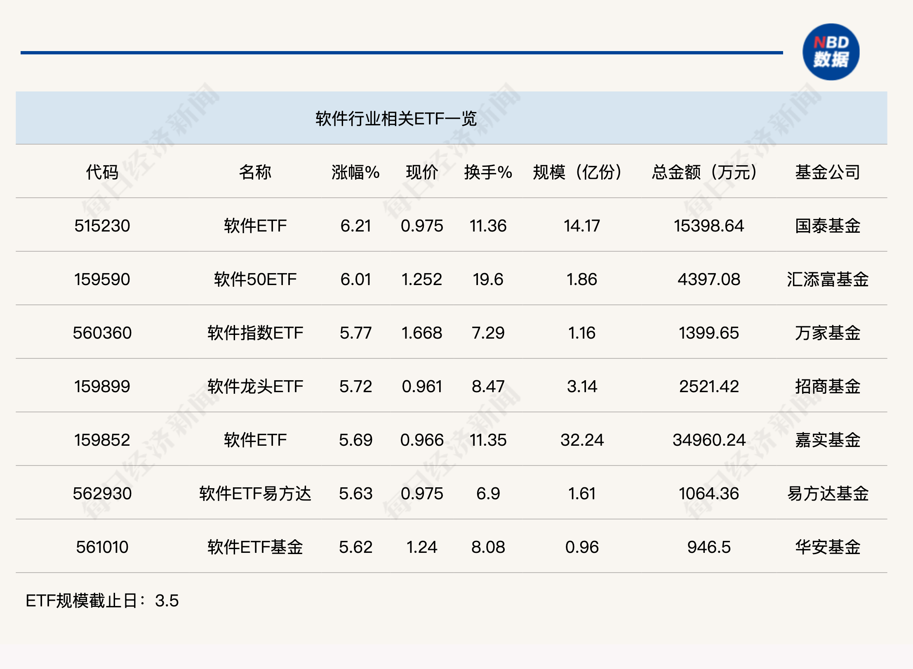Click the 软件龙头ETF name cell
Viewport: 913px width, 669px height.
[x=255, y=386]
